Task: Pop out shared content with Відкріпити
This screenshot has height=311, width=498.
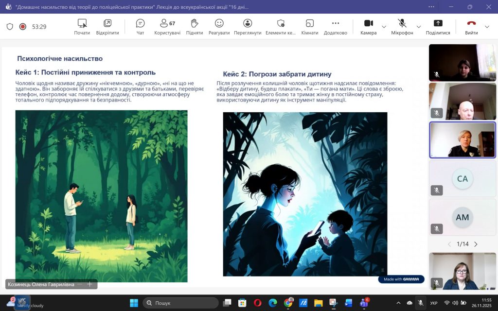Action: click(107, 26)
